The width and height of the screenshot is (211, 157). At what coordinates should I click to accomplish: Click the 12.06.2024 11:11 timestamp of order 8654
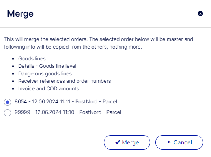[x=51, y=102]
